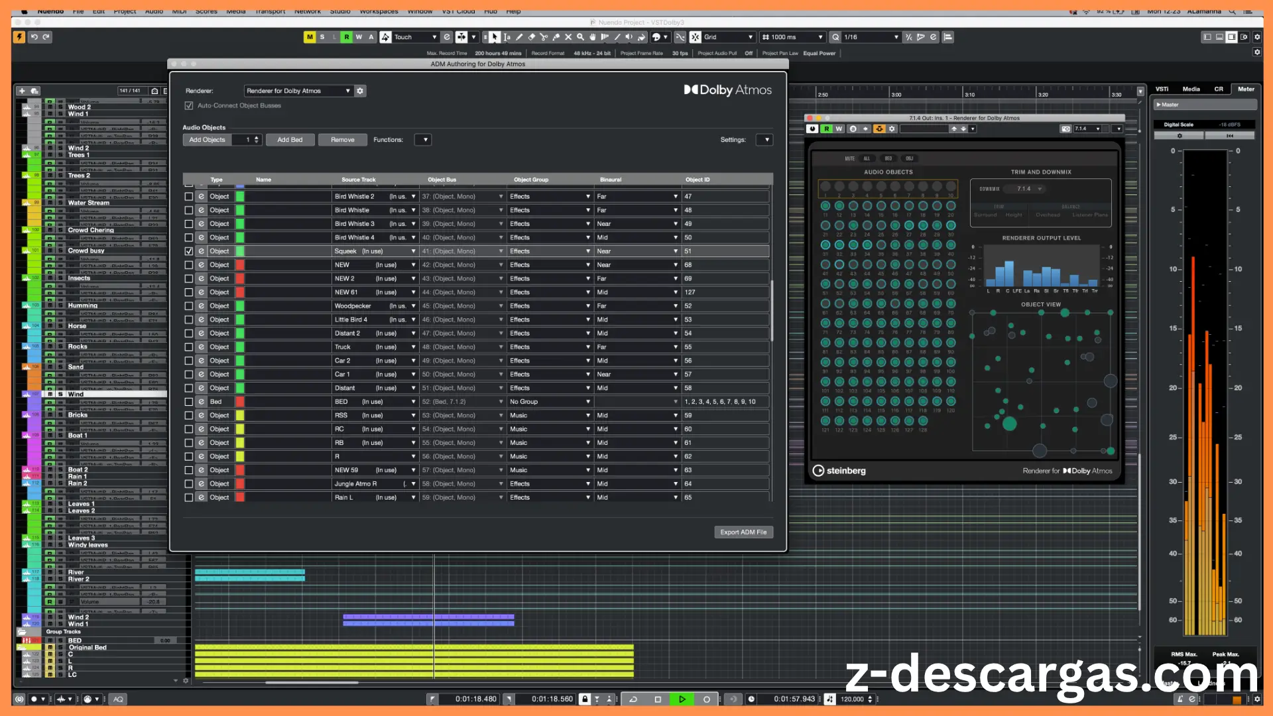Open Touch automation mode dropdown

click(x=415, y=37)
